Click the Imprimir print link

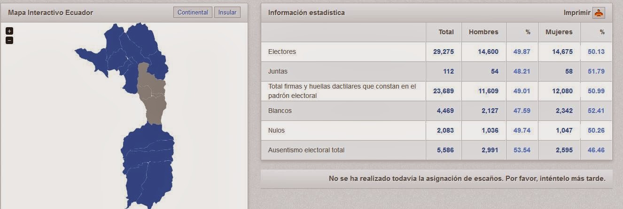pos(577,13)
